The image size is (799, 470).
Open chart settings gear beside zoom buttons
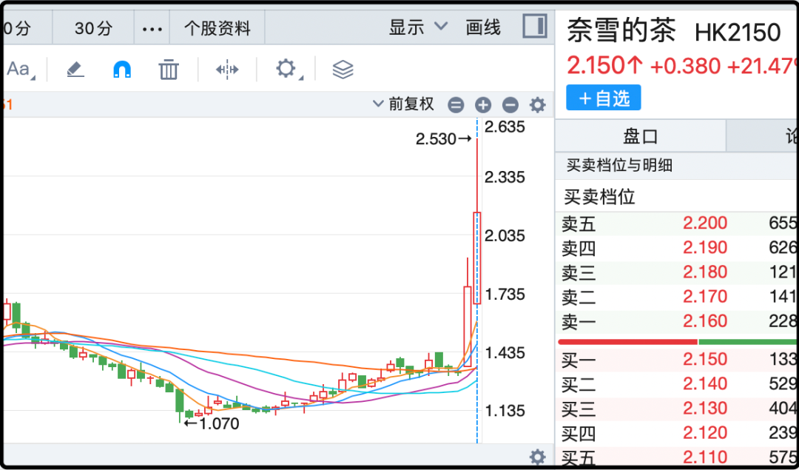538,105
